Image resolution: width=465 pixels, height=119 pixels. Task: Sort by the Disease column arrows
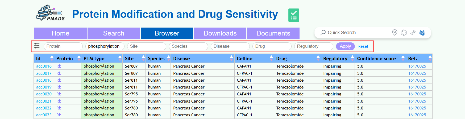(232, 58)
